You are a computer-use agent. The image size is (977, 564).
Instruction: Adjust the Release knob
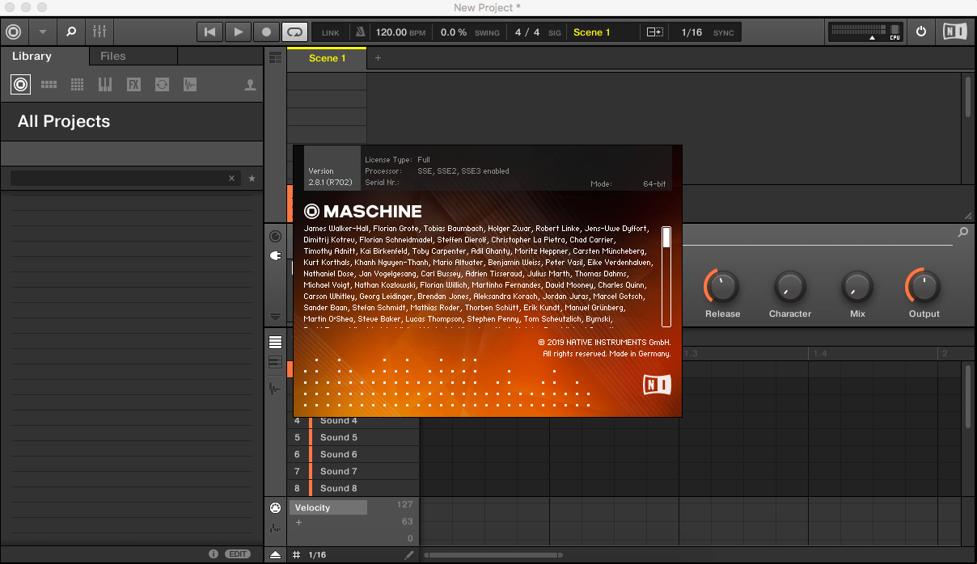pos(722,286)
